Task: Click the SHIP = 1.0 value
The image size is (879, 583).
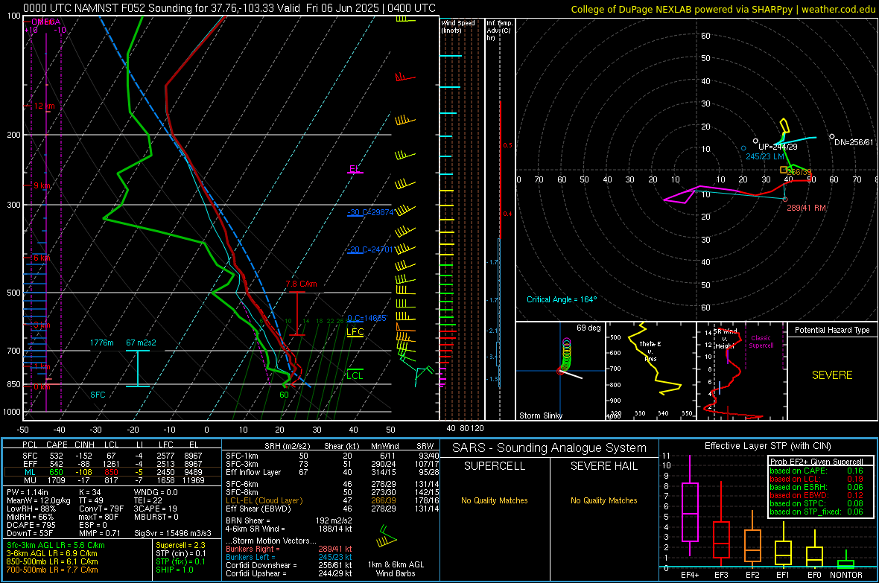Action: 174,570
